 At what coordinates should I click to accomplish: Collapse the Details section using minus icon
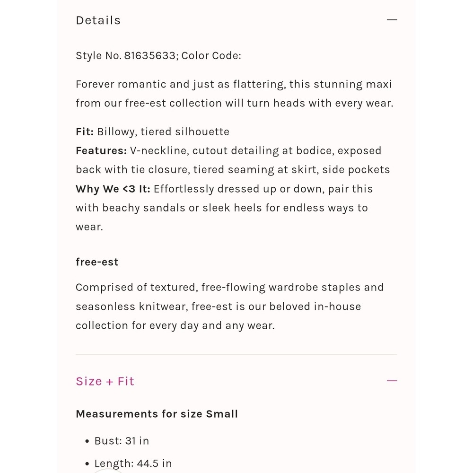(392, 20)
